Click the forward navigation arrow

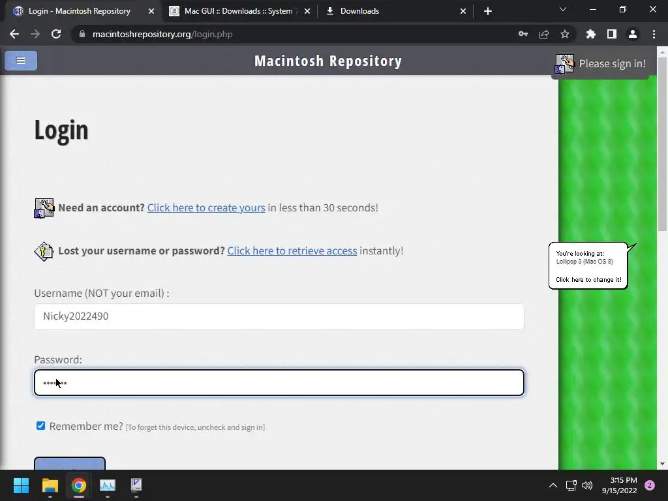[x=35, y=34]
